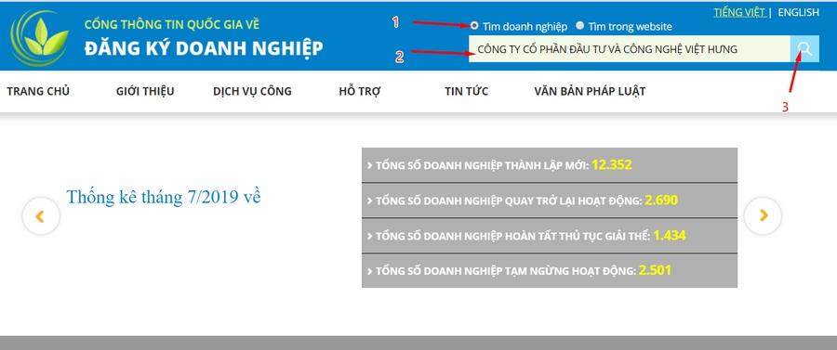Click "CỔNG THÔNG TIN QUỐC GIA VỀ" header text

pos(172,24)
